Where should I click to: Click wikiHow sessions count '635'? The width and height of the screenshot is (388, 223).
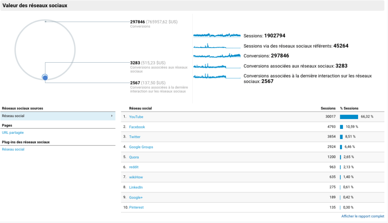pos(332,177)
